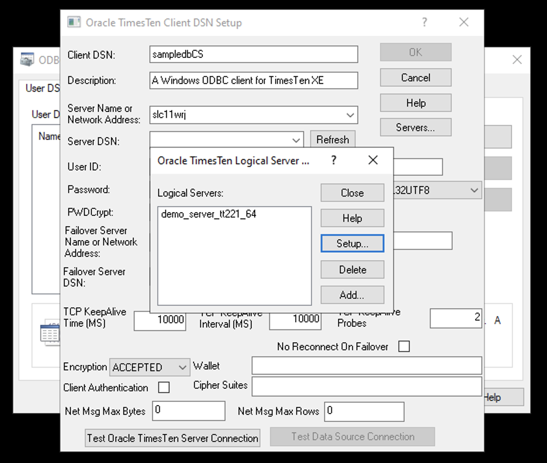The height and width of the screenshot is (463, 547).
Task: Open the character set dropdown showing 32UTF8
Action: point(474,190)
